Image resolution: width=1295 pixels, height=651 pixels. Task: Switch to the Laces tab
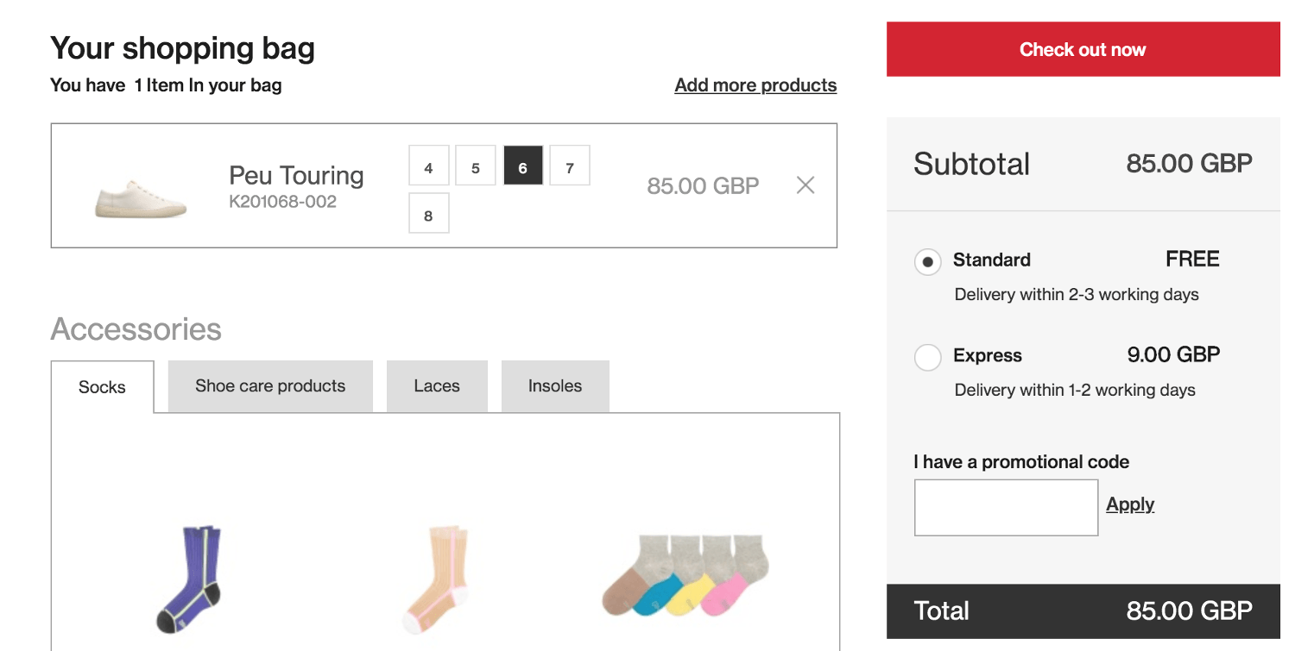[x=437, y=386]
